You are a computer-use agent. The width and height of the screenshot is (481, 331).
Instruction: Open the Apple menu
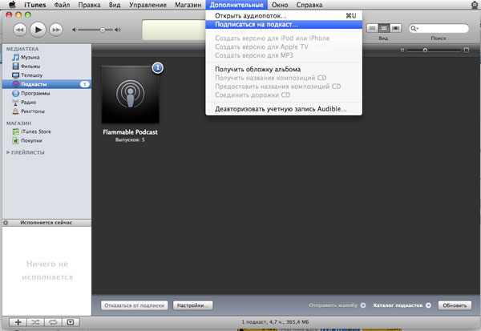point(12,5)
